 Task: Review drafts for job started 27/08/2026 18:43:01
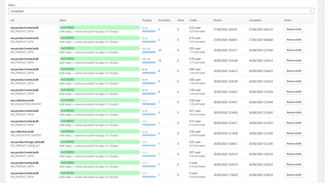[x=294, y=29]
